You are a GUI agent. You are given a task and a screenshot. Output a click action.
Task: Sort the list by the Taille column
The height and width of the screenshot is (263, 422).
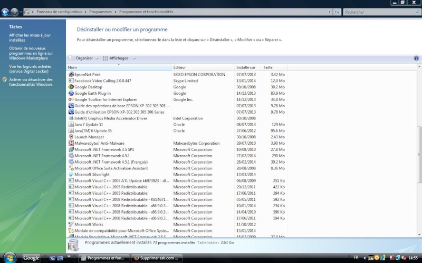tap(274, 67)
